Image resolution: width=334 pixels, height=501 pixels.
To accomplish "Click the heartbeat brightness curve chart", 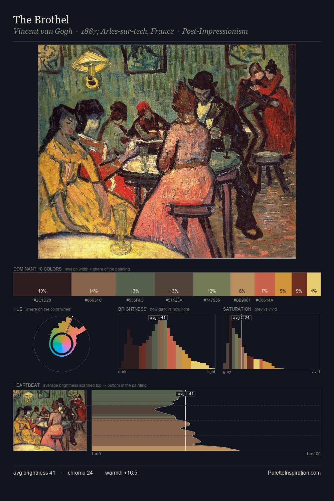I will click(x=206, y=421).
